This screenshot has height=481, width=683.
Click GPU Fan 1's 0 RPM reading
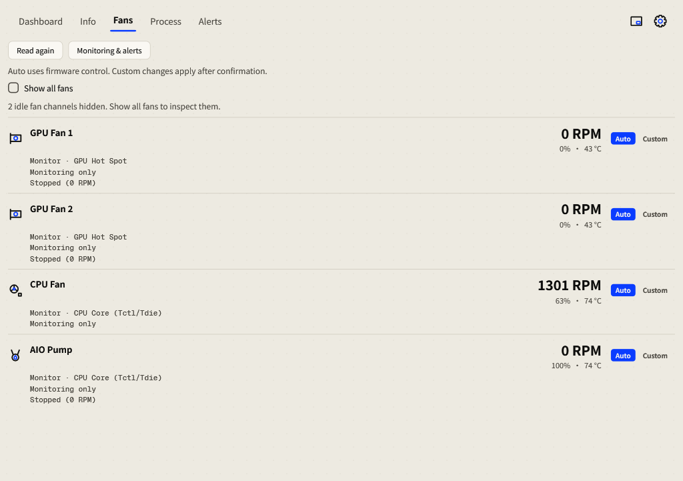(x=581, y=133)
